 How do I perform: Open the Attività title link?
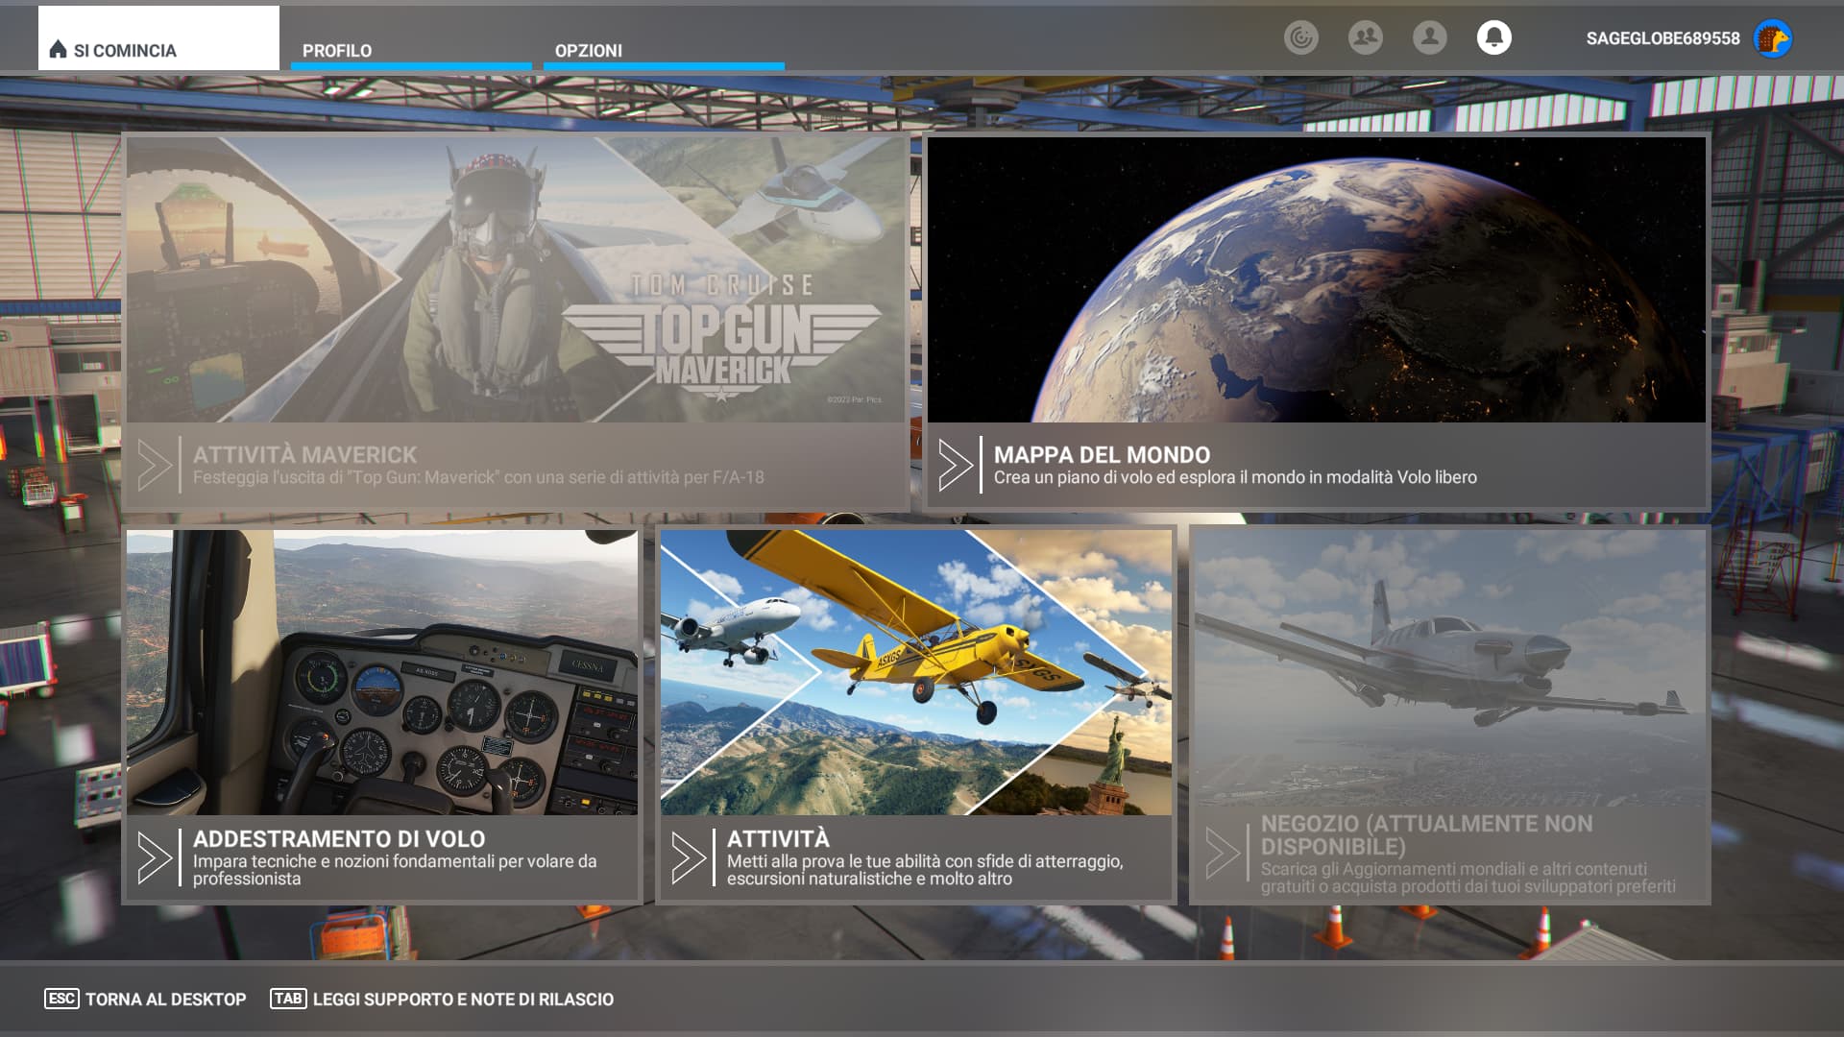[x=778, y=838]
